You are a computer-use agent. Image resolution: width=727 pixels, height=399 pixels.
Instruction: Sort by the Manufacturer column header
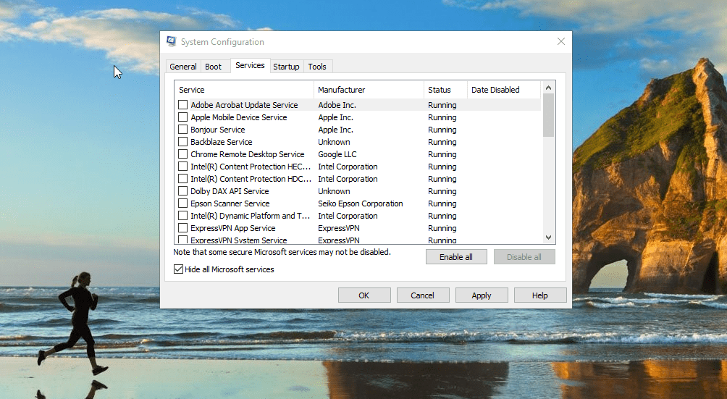(x=369, y=90)
